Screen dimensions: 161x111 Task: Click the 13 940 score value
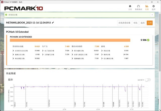[37, 51]
